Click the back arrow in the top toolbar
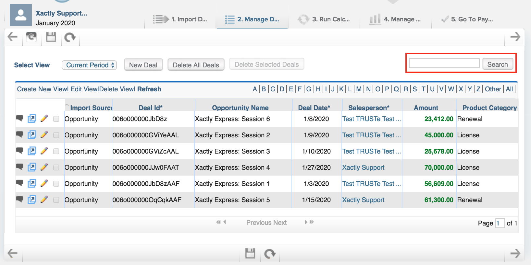The width and height of the screenshot is (531, 265). 12,37
